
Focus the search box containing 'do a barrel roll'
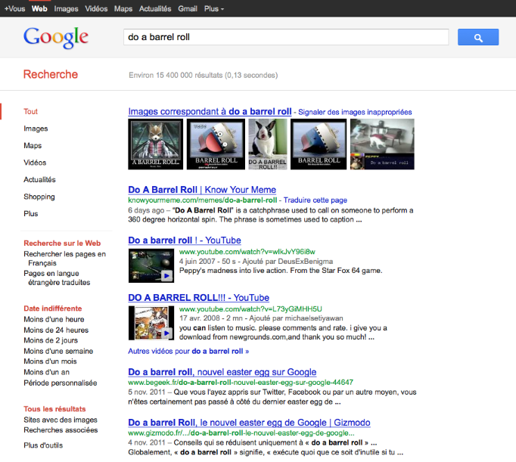click(286, 37)
